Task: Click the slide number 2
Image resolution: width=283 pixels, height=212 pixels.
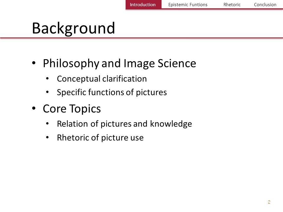Action: [x=269, y=202]
